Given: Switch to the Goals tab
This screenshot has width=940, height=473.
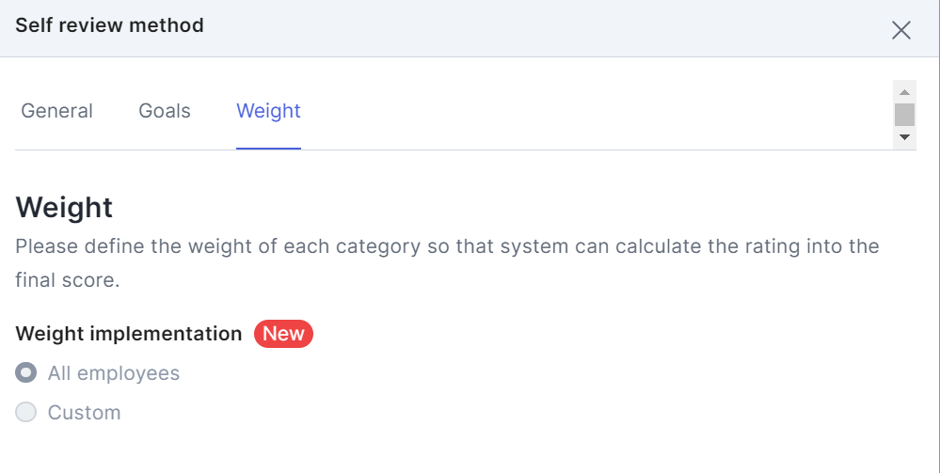Looking at the screenshot, I should point(165,111).
